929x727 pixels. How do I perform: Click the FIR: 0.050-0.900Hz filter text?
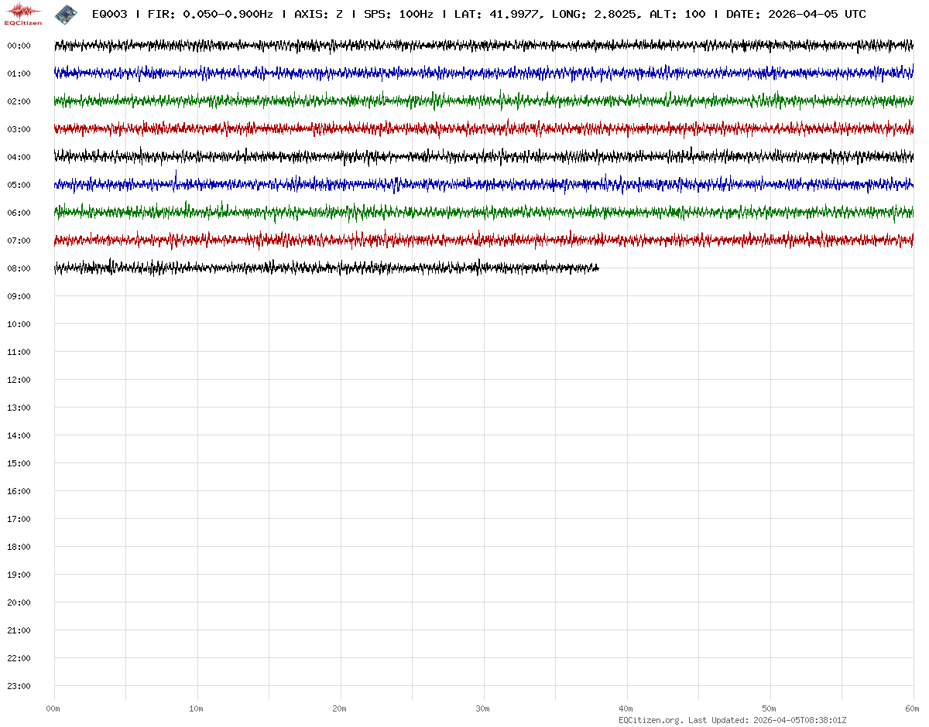tap(210, 14)
